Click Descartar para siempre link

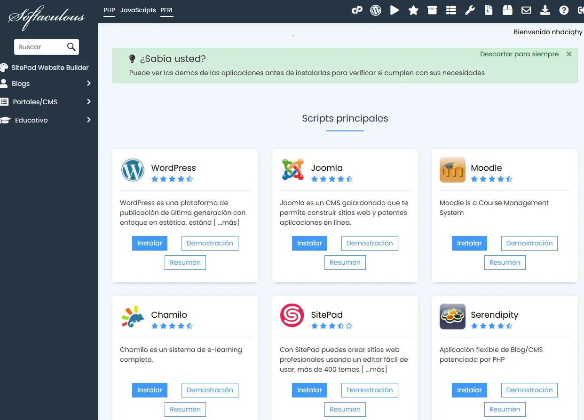click(520, 54)
